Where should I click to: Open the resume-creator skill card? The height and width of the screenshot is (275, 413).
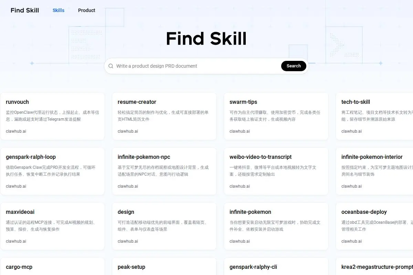164,116
